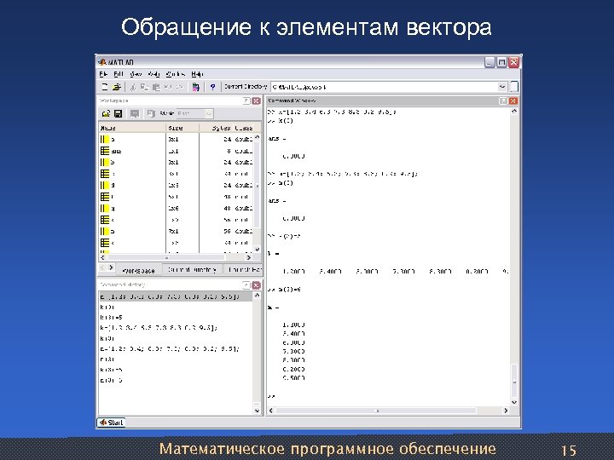614x460 pixels.
Task: Click the tab strip left-arrow scroller
Action: coord(102,268)
